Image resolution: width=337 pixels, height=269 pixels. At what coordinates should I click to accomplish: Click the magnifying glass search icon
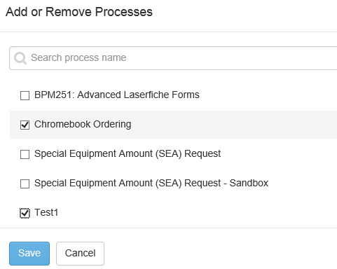20,58
